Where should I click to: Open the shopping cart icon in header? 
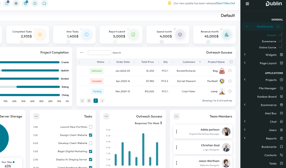click(26, 3)
